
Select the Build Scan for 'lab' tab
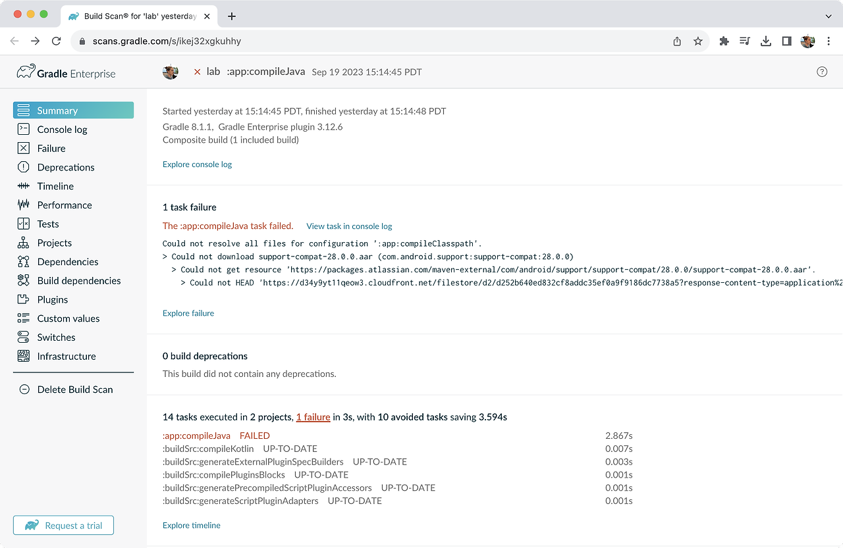140,16
